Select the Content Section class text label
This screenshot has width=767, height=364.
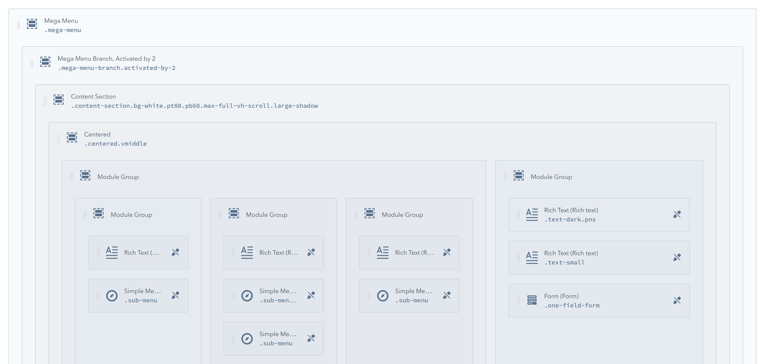[194, 106]
